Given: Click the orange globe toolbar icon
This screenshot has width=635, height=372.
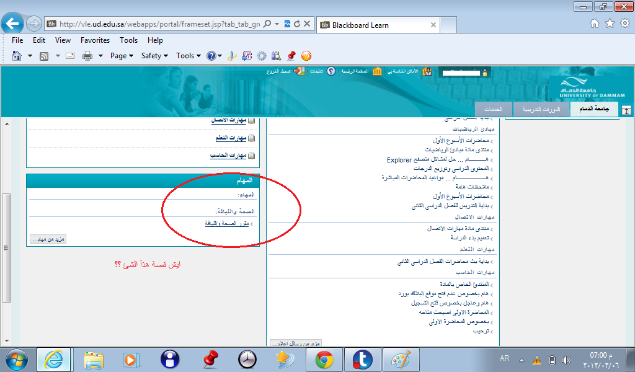Looking at the screenshot, I should coord(306,56).
